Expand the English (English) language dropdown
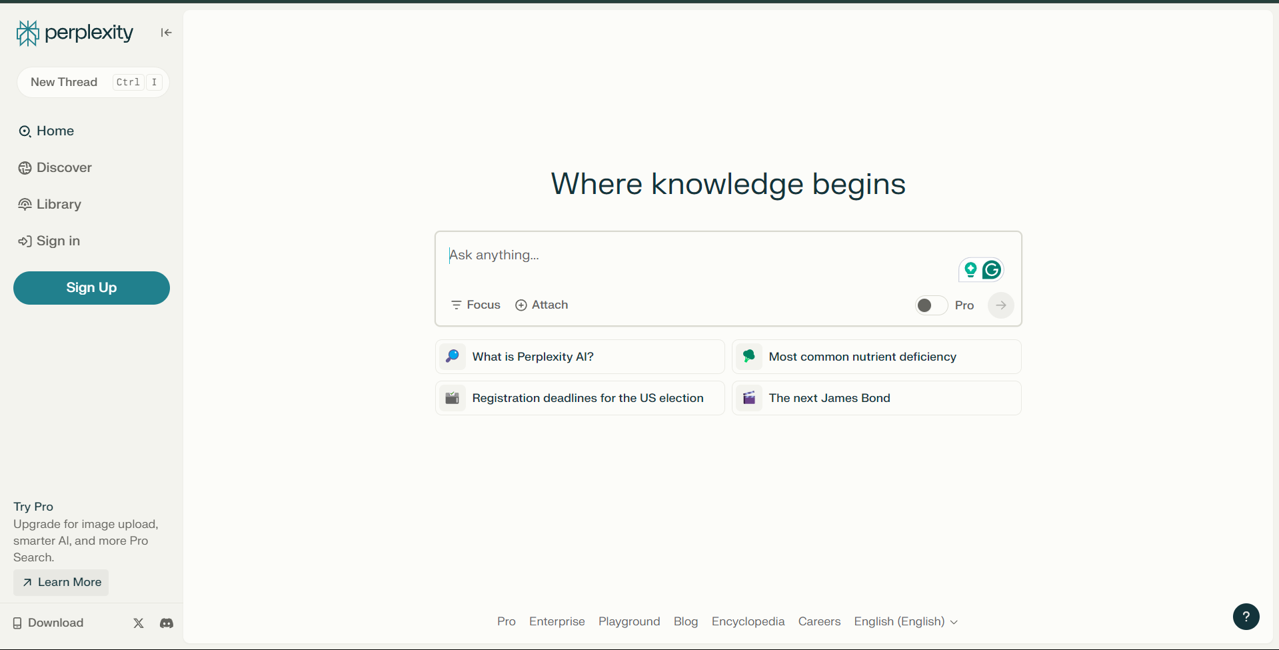This screenshot has width=1279, height=650. click(906, 621)
